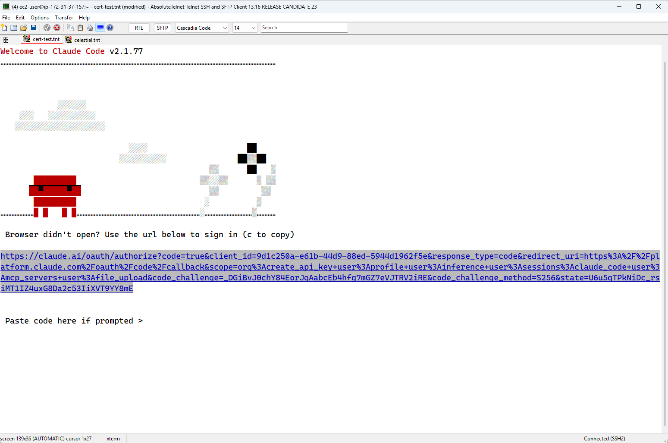Viewport: 668px width, 443px height.
Task: Open the font size 14 dropdown
Action: click(245, 28)
